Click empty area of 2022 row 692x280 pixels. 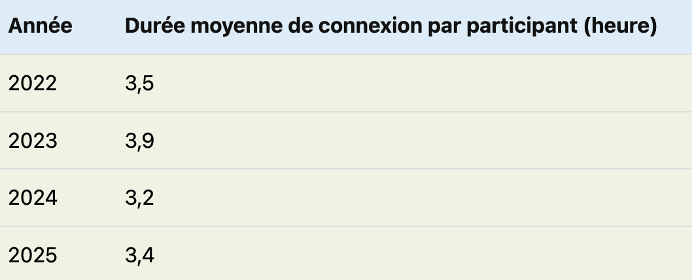[419, 84]
